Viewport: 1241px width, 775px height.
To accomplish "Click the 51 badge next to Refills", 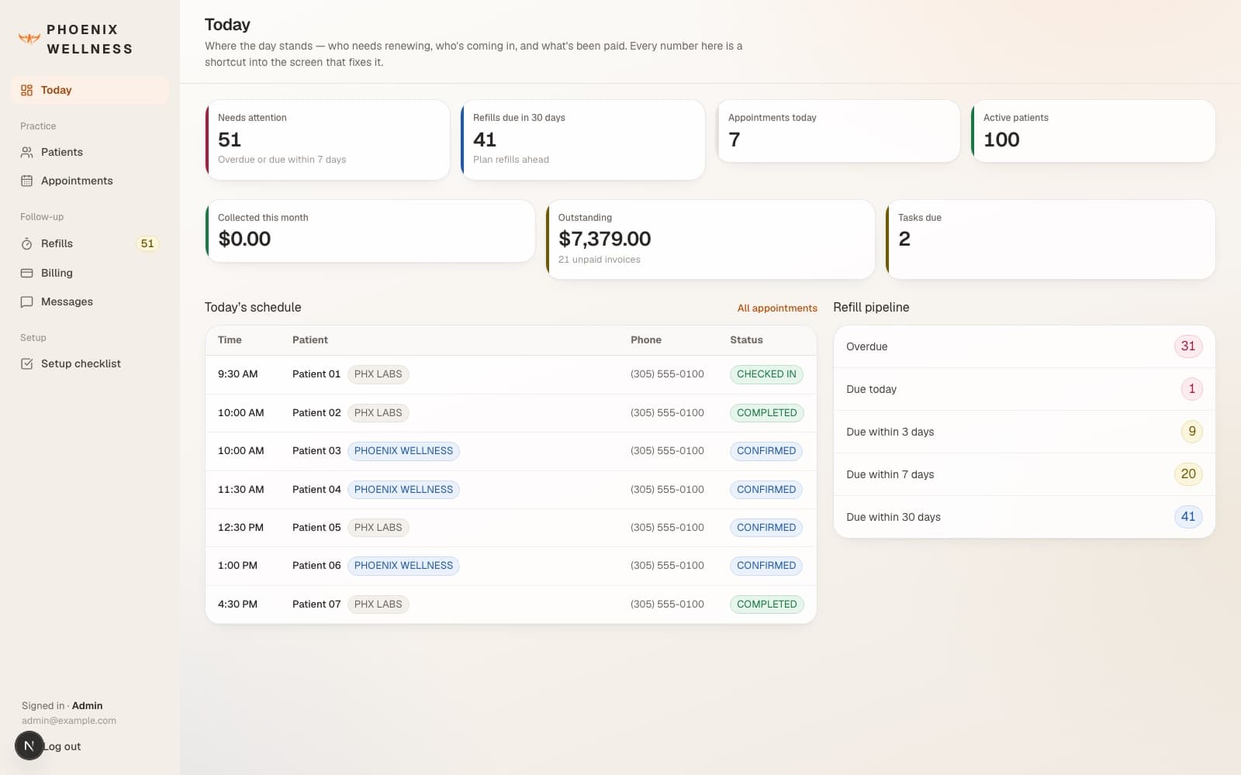I will 147,243.
